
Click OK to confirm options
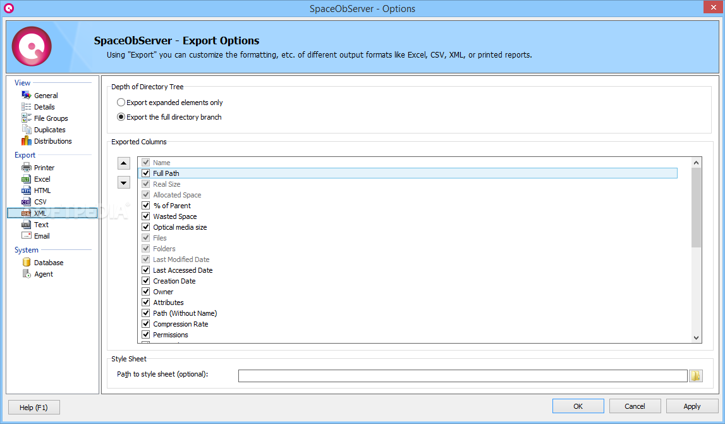tap(578, 406)
